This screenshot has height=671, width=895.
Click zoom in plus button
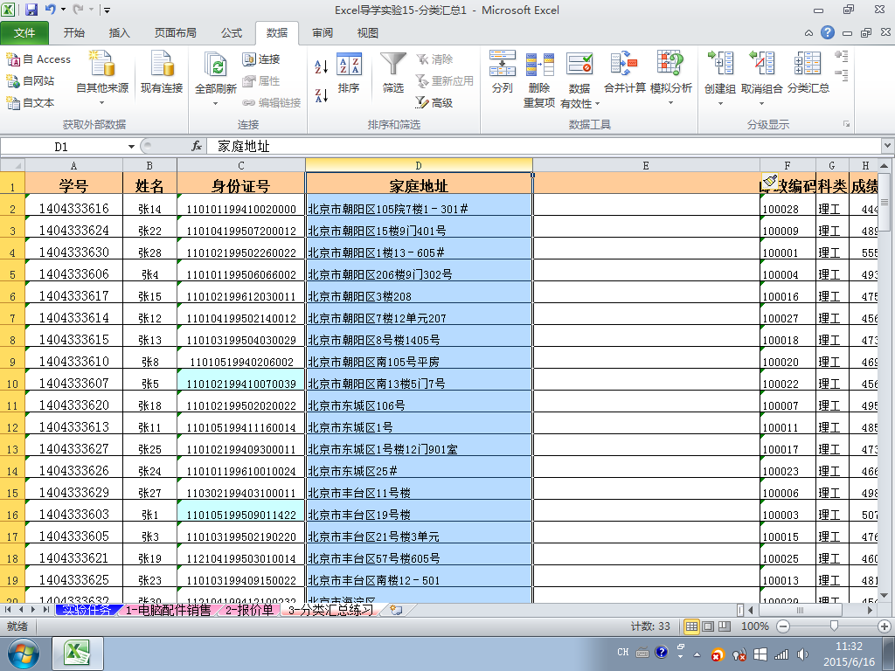[x=885, y=626]
